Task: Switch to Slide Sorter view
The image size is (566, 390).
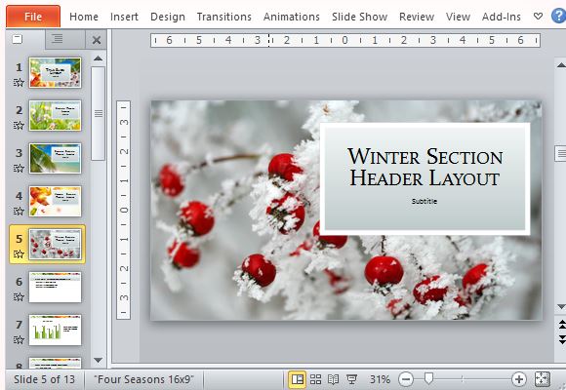Action: pyautogui.click(x=315, y=379)
